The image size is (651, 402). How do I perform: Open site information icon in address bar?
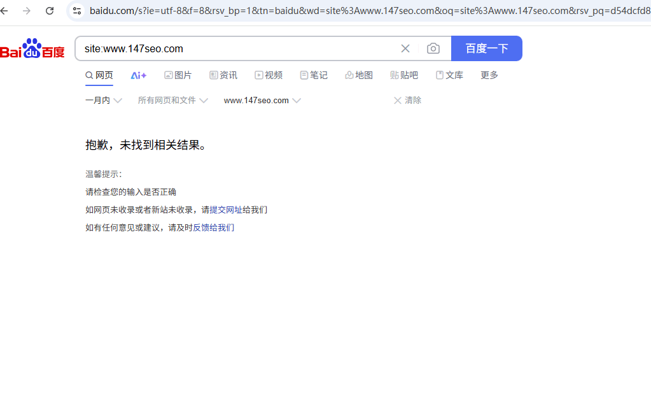point(77,11)
